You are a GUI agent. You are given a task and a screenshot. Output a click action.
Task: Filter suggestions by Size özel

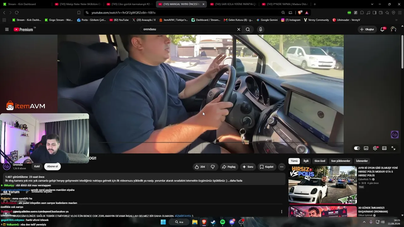(320, 161)
